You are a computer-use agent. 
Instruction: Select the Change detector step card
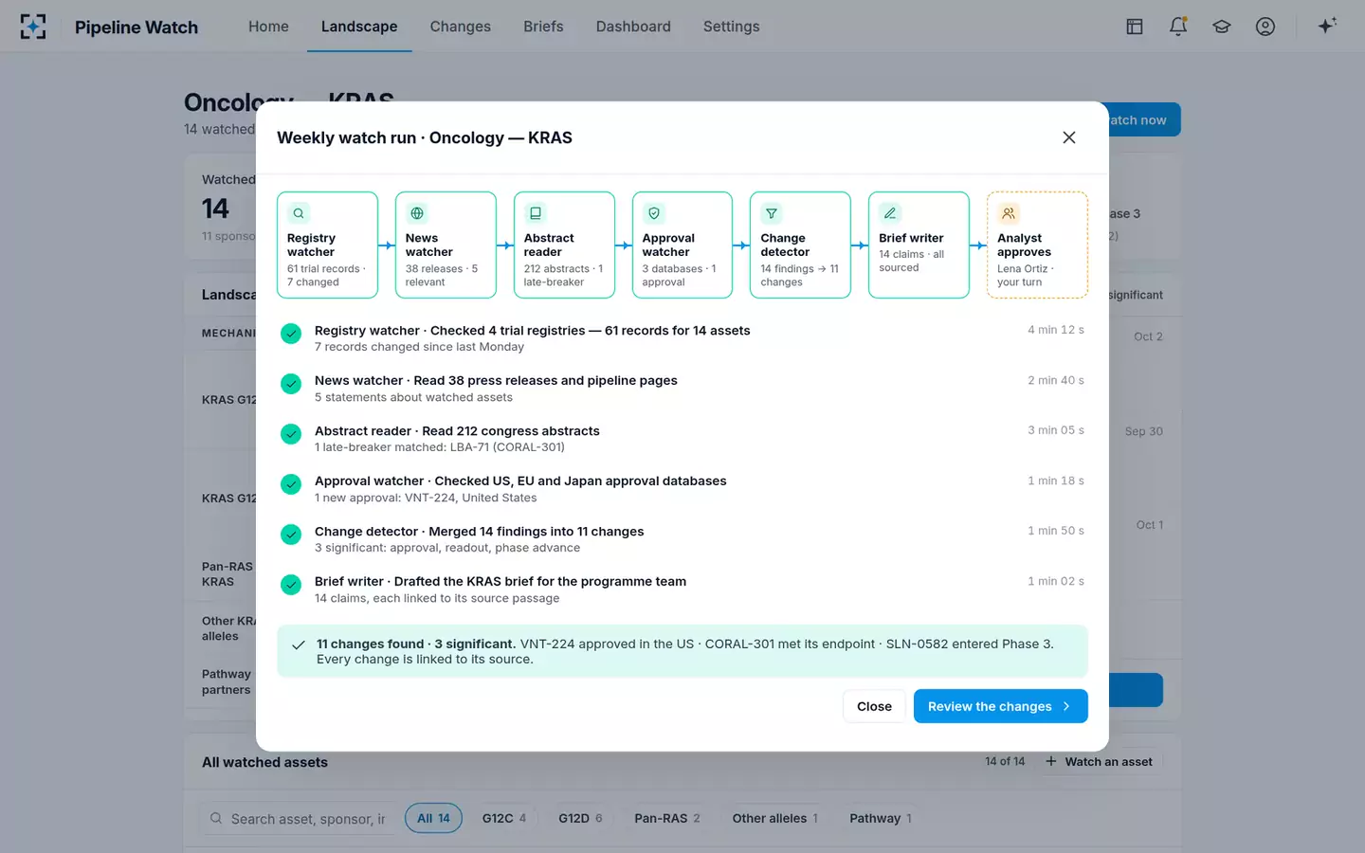point(800,245)
